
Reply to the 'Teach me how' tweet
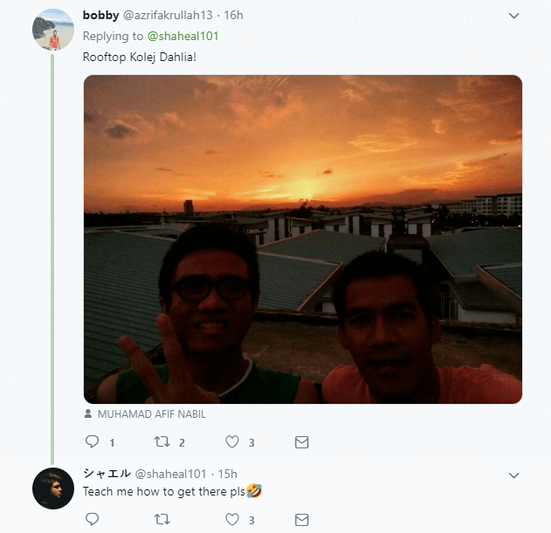(92, 519)
